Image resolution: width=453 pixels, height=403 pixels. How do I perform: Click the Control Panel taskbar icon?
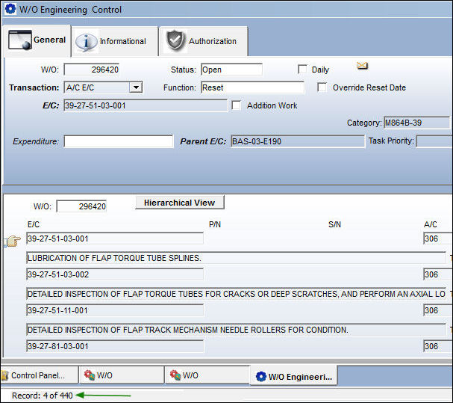click(5, 375)
